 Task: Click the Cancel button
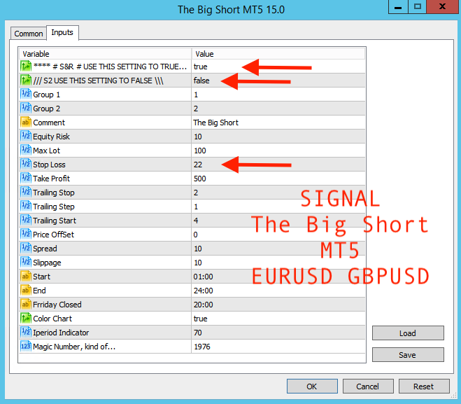click(x=368, y=386)
